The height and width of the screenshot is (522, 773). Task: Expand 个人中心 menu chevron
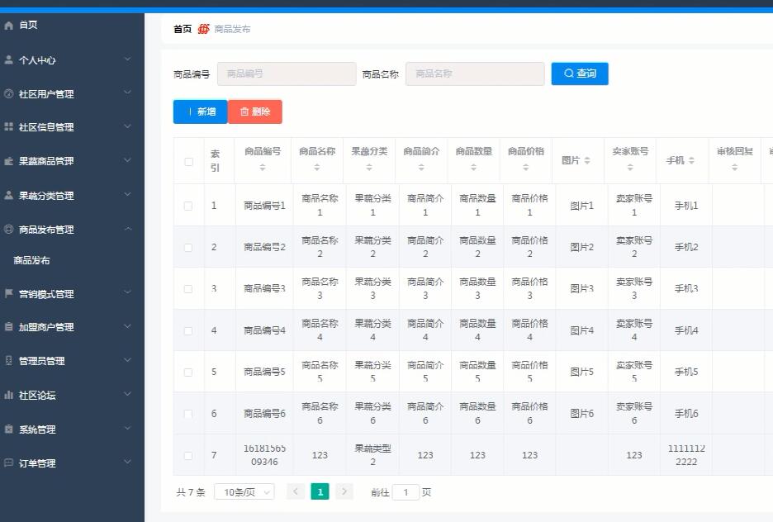point(128,59)
